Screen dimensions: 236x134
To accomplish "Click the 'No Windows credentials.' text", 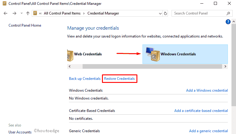I will [89, 98].
